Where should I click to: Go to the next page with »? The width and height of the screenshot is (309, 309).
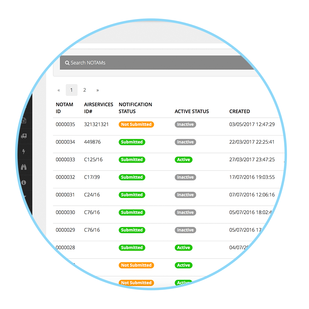[97, 90]
